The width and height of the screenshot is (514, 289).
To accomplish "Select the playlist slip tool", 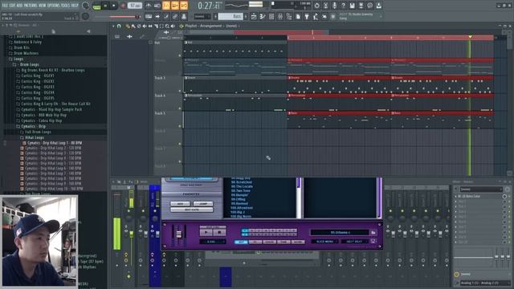I will [150, 26].
